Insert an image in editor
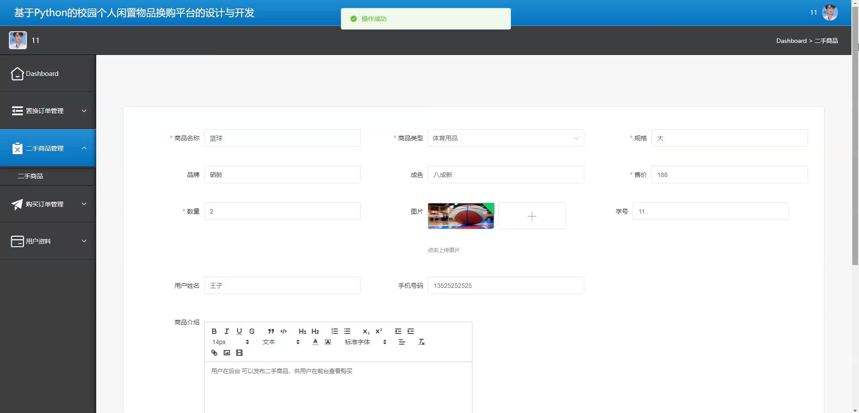Image resolution: width=859 pixels, height=413 pixels. [x=227, y=353]
